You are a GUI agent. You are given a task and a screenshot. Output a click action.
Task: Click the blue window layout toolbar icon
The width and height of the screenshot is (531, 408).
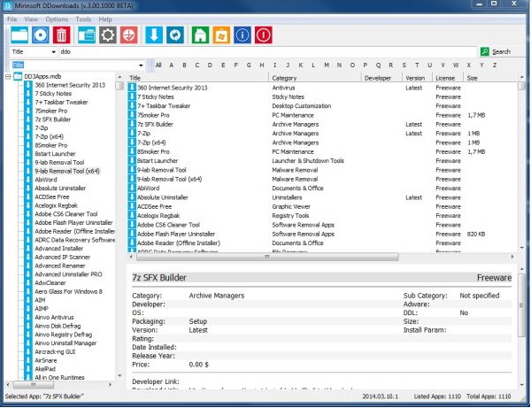(x=87, y=35)
